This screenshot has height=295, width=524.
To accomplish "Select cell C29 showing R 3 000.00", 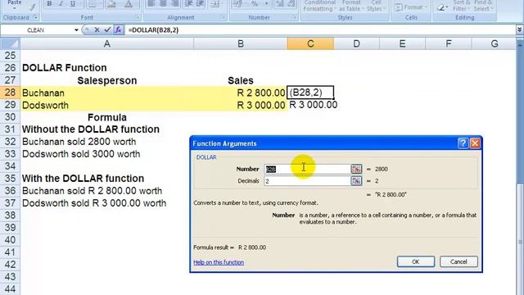I will click(310, 105).
